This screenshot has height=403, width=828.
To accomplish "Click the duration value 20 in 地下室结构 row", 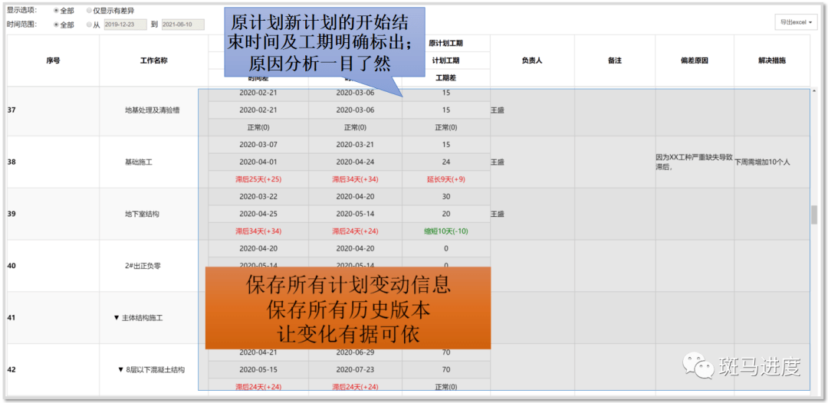I will (x=445, y=214).
